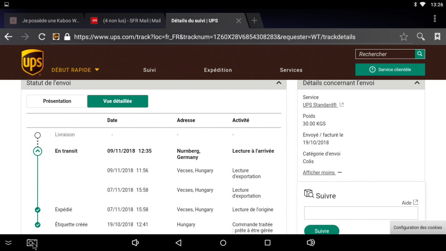Tap the Android home circle button
Screen dimensions: 446x251
223,243
